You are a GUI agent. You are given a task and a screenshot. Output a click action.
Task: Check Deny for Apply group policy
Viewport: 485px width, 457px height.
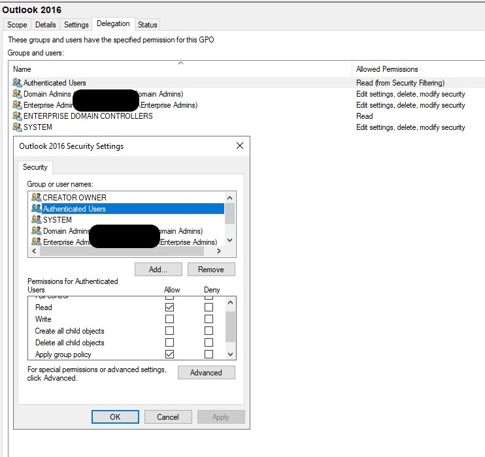coord(209,354)
